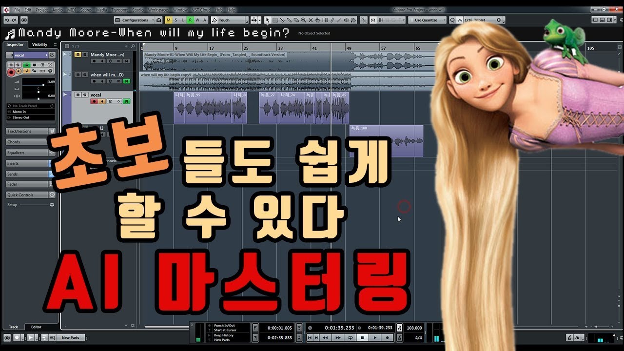
Task: Click the toolbar Undo arrow
Action: pos(7,20)
